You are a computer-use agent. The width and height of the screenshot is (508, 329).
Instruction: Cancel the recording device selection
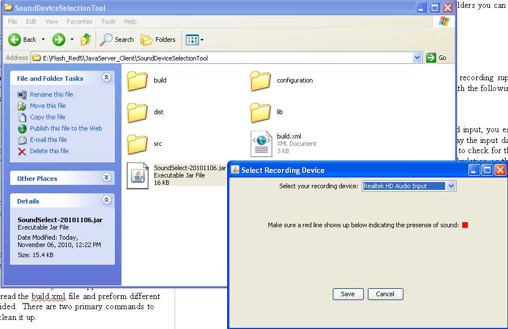pyautogui.click(x=385, y=294)
